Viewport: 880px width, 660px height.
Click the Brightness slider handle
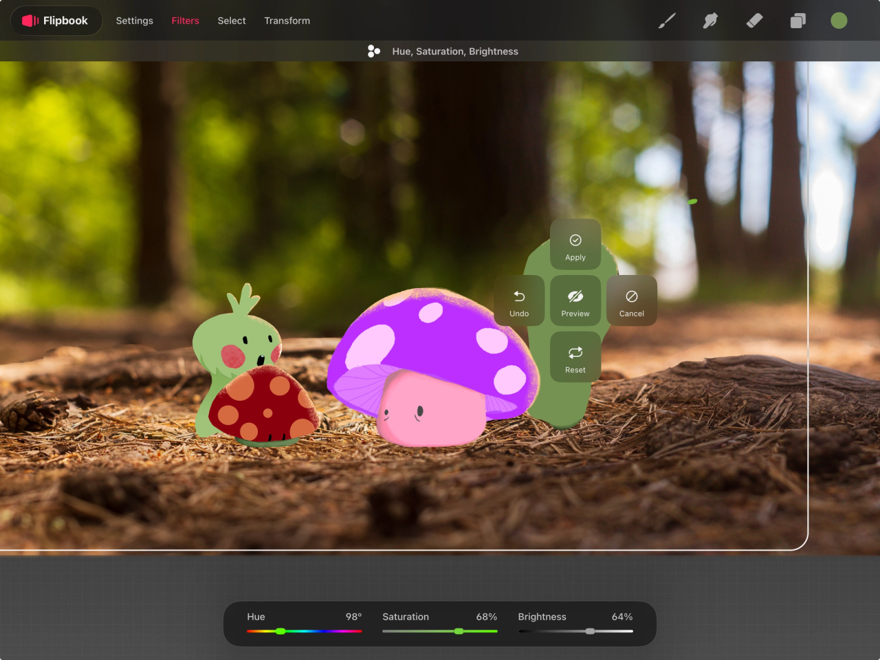(590, 631)
